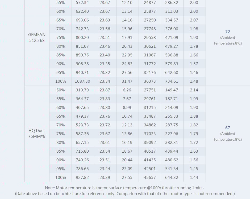The width and height of the screenshot is (250, 199).
Task: Click the motor surface temperature note text
Action: (x=125, y=188)
